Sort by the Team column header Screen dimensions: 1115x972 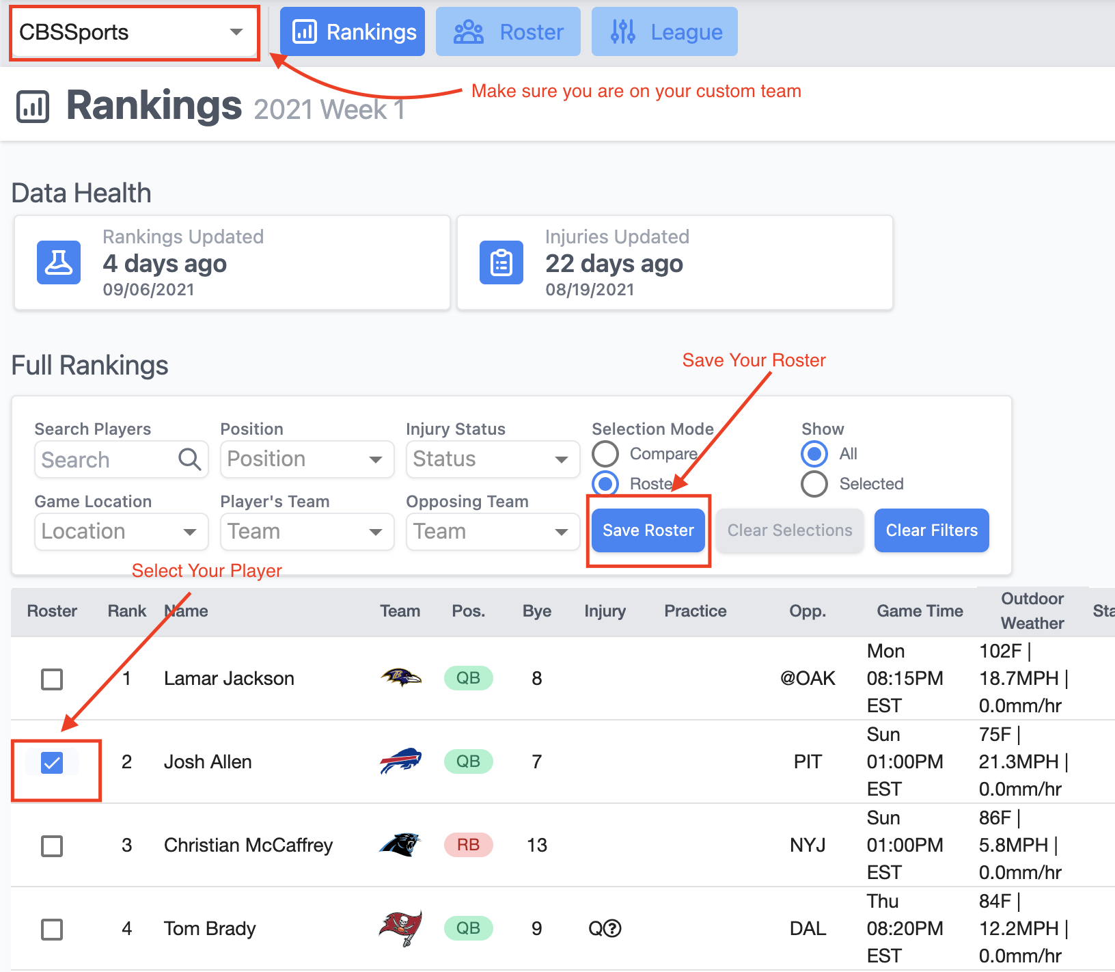(400, 611)
